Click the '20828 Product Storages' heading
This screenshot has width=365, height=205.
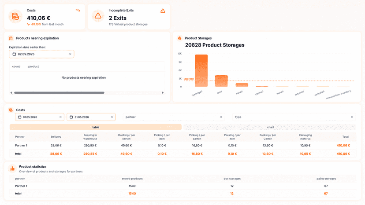(215, 45)
